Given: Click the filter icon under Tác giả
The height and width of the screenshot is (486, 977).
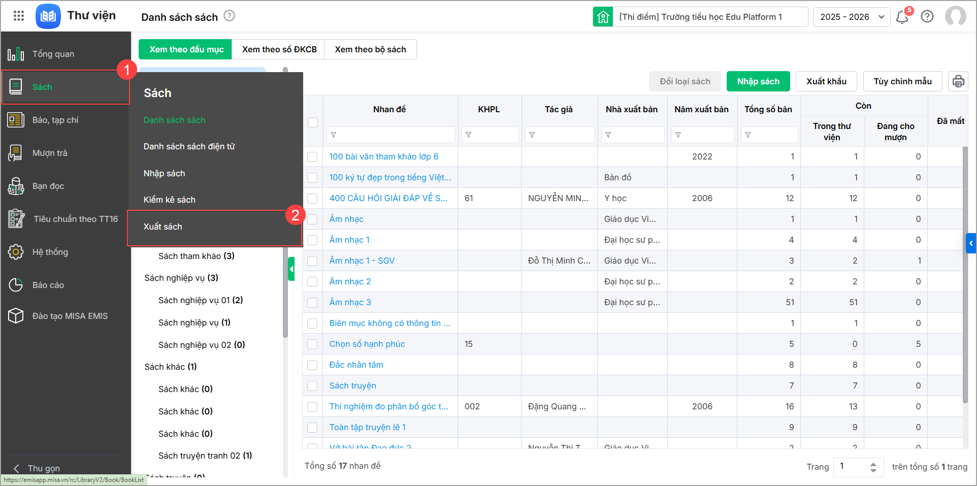Looking at the screenshot, I should [532, 135].
